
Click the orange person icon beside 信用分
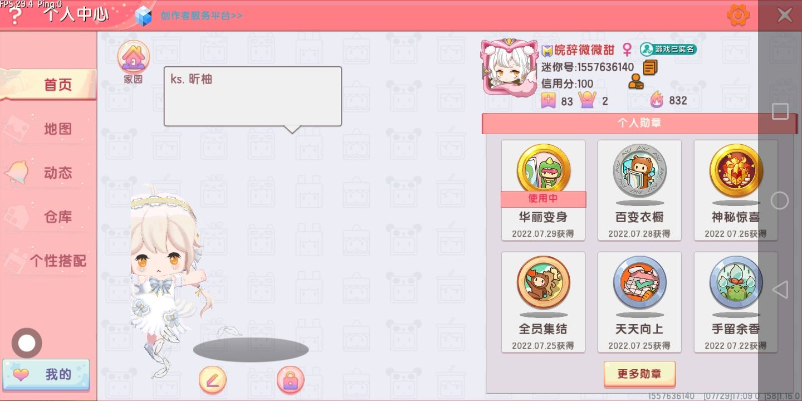pos(636,82)
